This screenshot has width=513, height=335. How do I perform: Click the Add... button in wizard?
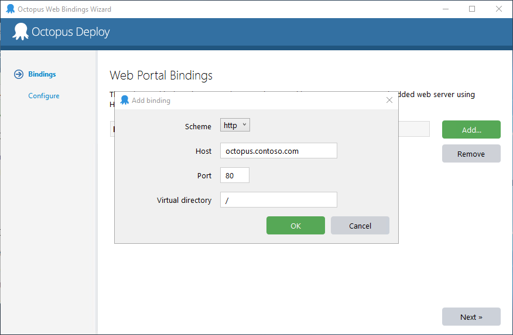click(471, 130)
